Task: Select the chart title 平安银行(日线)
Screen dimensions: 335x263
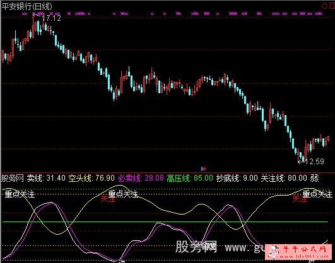Action: pos(27,6)
